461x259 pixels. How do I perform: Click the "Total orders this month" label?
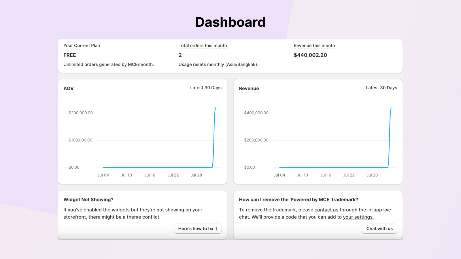point(203,45)
